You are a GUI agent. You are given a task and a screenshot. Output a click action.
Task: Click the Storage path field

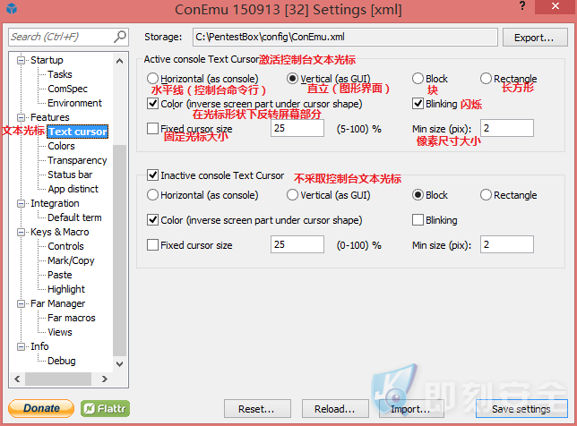[x=345, y=37]
